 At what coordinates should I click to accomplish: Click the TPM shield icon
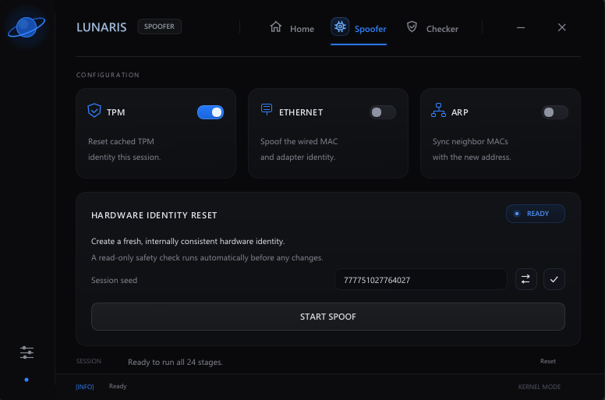point(94,110)
